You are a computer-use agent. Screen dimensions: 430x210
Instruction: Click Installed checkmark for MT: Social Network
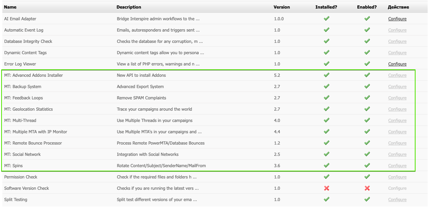pos(327,154)
